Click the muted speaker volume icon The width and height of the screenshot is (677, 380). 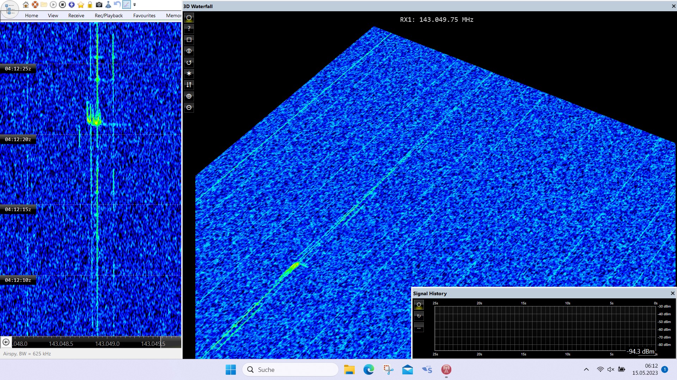click(611, 369)
